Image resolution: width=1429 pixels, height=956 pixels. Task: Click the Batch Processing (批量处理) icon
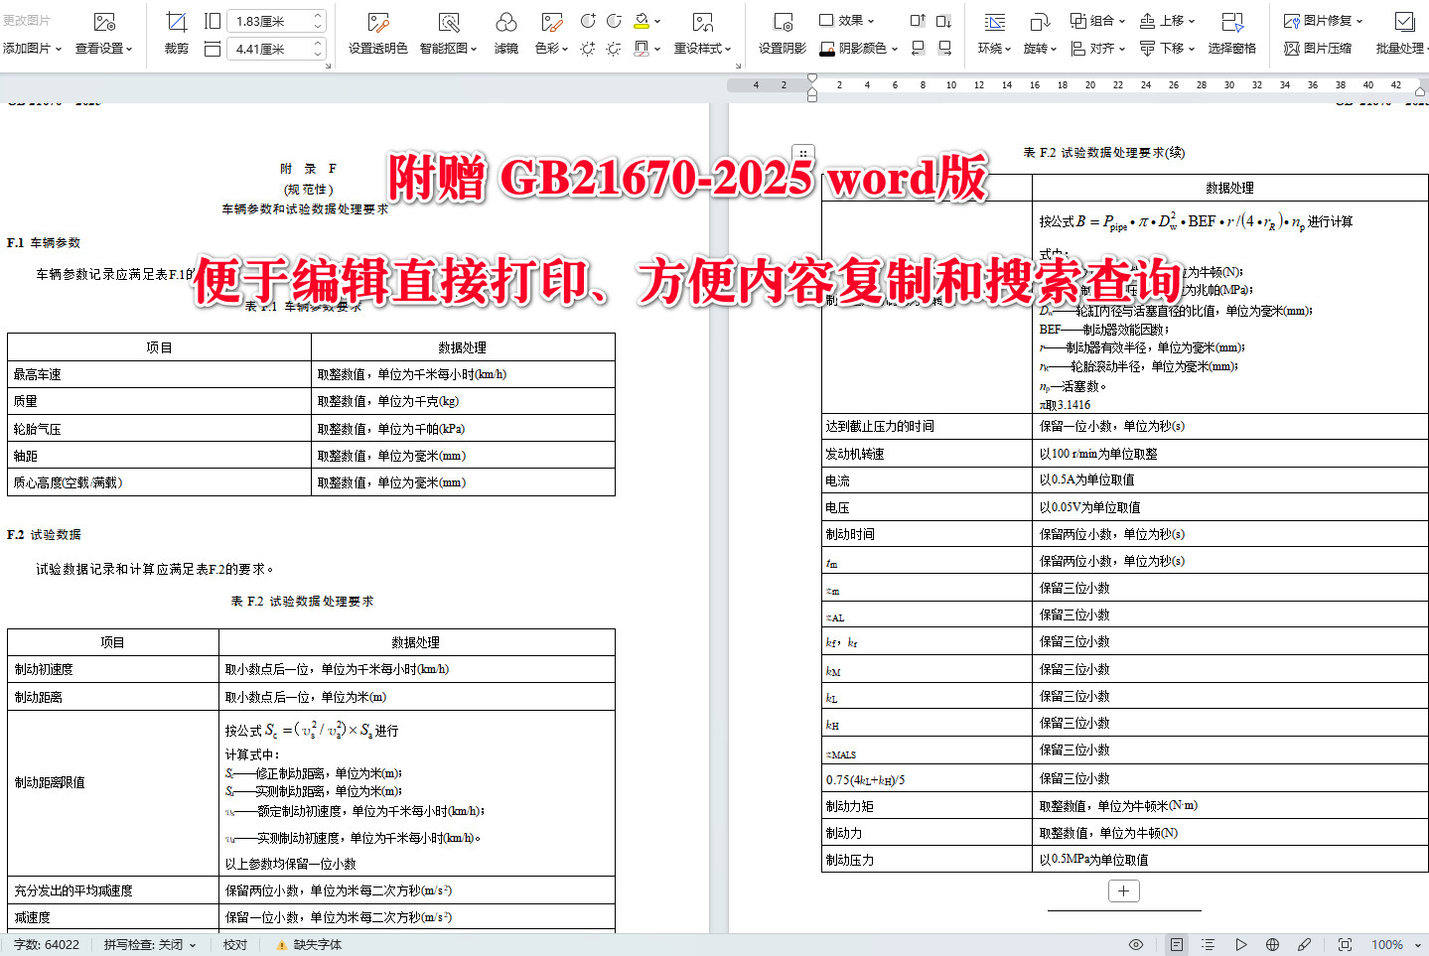1400,32
